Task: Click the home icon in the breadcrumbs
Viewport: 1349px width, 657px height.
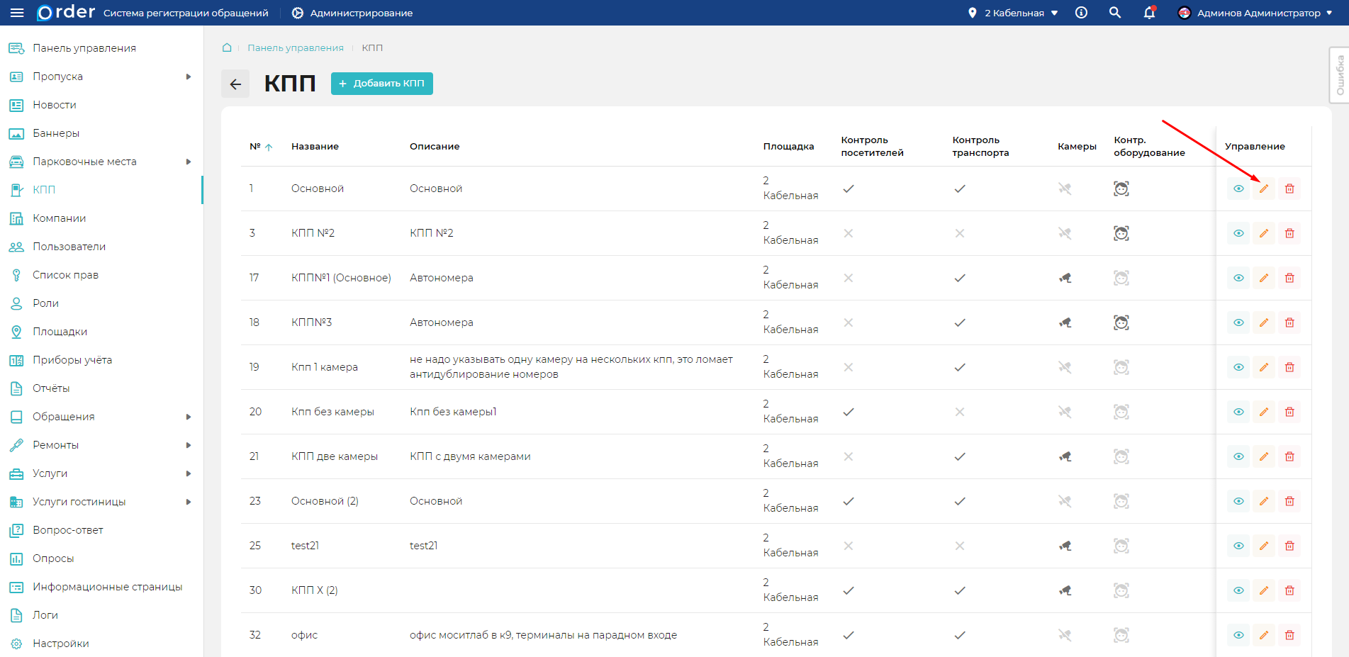Action: coord(227,47)
